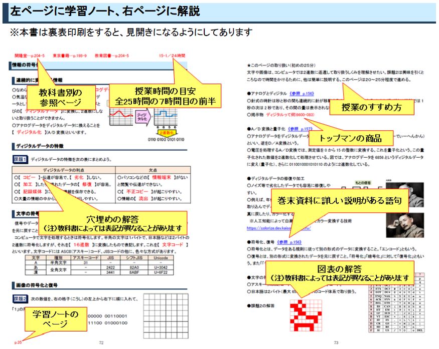
Task: Click the table cell U+6F22
Action: (161, 272)
